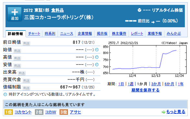190x119 pixels.
Task: Switch to the チャート tab
Action: point(34,33)
